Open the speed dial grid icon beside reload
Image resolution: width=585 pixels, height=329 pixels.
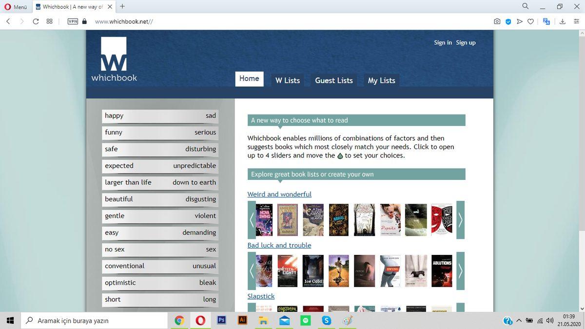click(x=49, y=21)
